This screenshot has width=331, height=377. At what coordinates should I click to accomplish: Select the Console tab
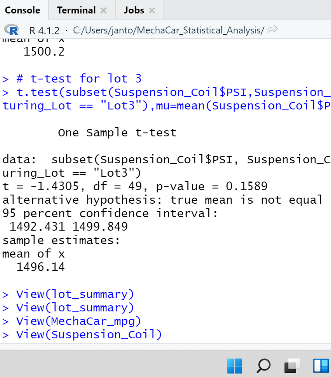pyautogui.click(x=23, y=10)
